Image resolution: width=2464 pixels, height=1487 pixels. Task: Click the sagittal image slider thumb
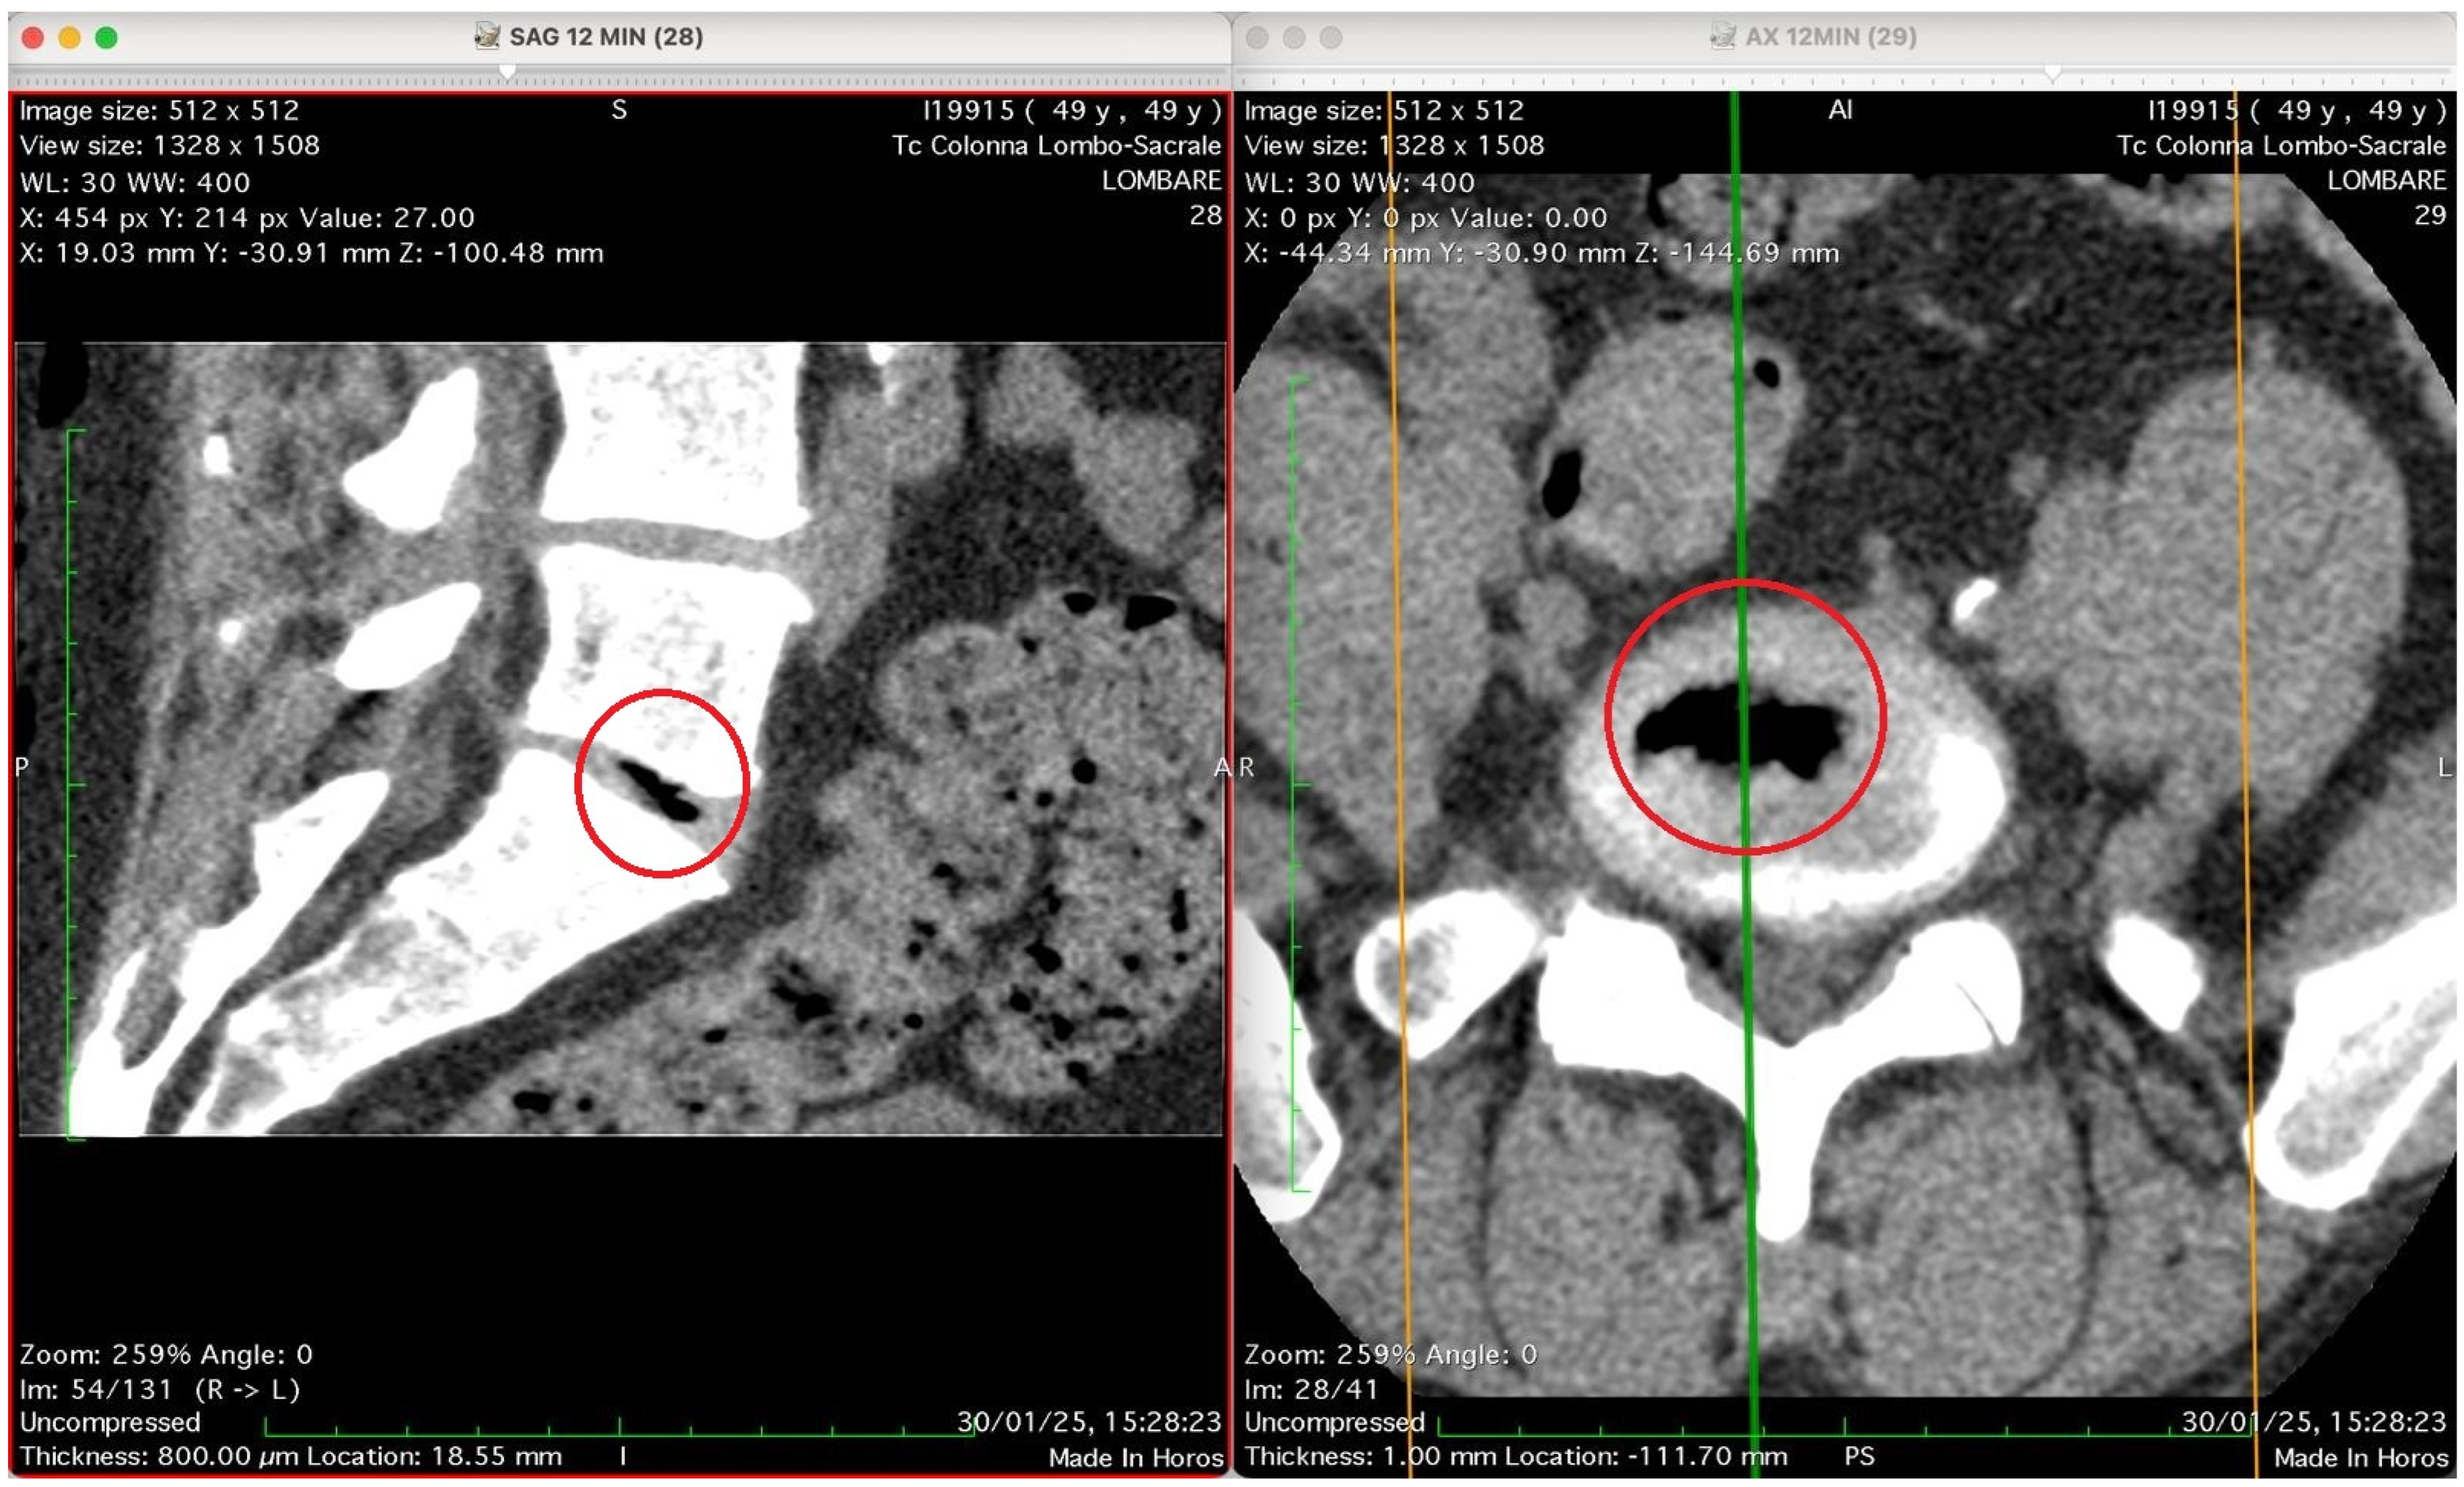[507, 72]
